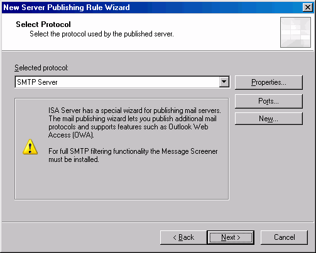
Task: Click subtitle about protocol used by published server
Action: pyautogui.click(x=102, y=34)
